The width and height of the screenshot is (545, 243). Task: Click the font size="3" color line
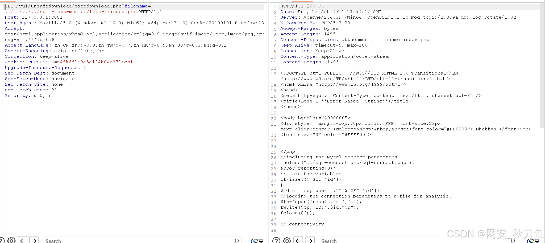click(x=326, y=135)
